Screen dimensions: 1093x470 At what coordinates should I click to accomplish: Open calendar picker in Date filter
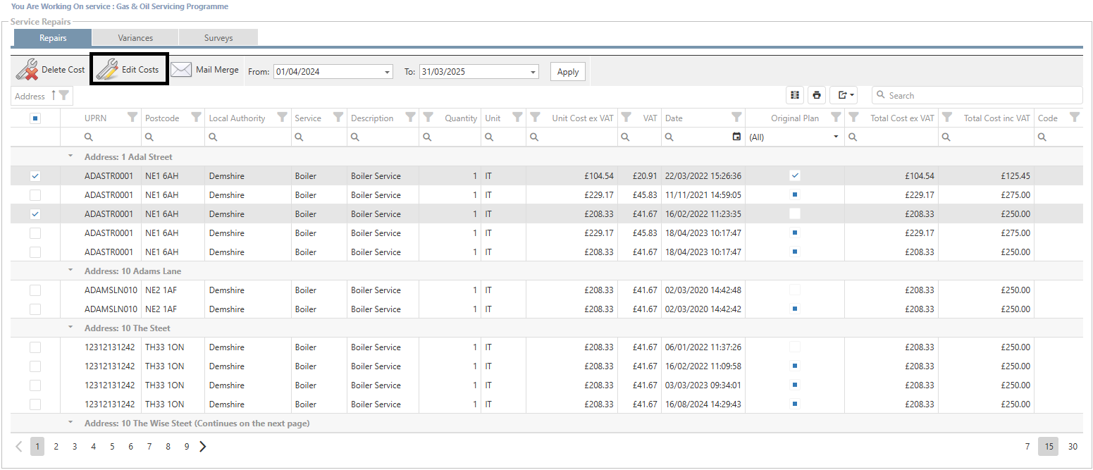coord(736,137)
